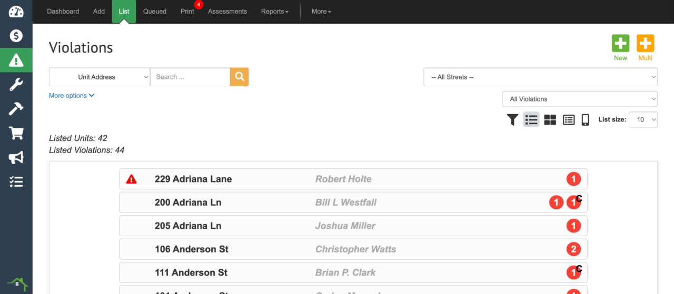Viewport: 674px width, 294px height.
Task: Click the filter funnel icon
Action: 512,120
